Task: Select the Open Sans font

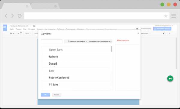Action: 76,50
